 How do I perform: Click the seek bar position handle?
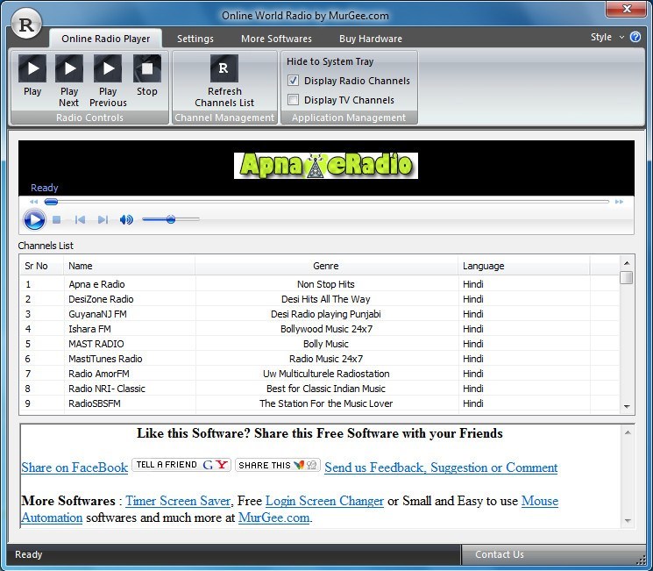[x=51, y=202]
